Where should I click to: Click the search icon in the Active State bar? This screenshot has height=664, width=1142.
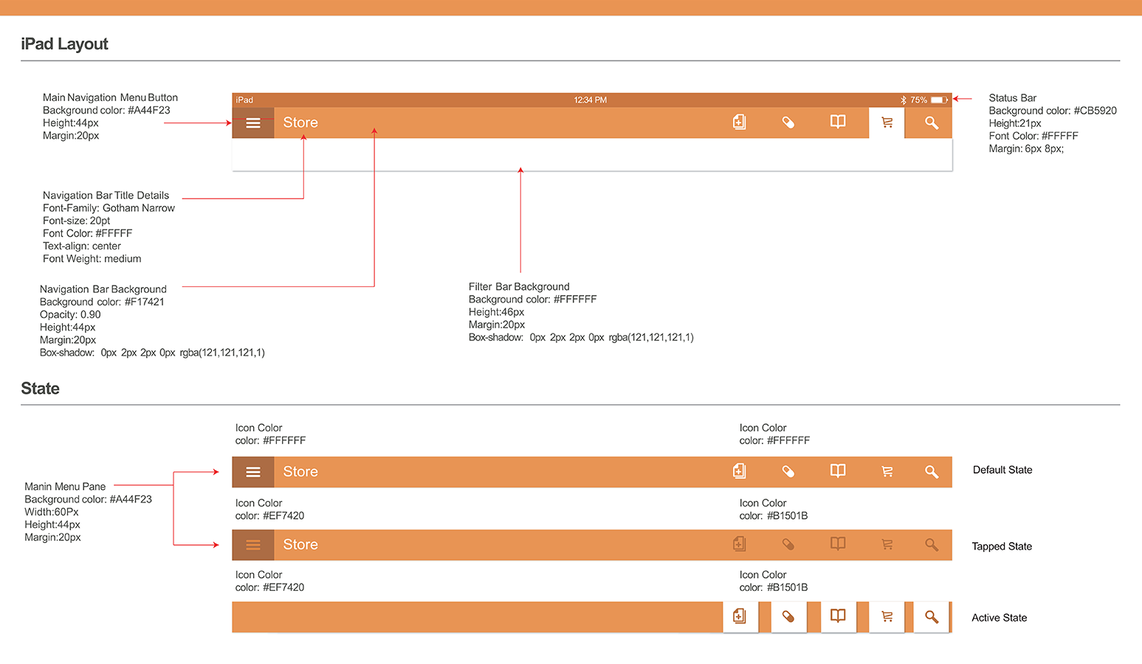pos(932,617)
